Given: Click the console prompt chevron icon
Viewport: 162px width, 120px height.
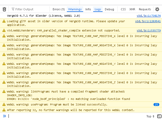Looking at the screenshot, I should click(x=4, y=116).
